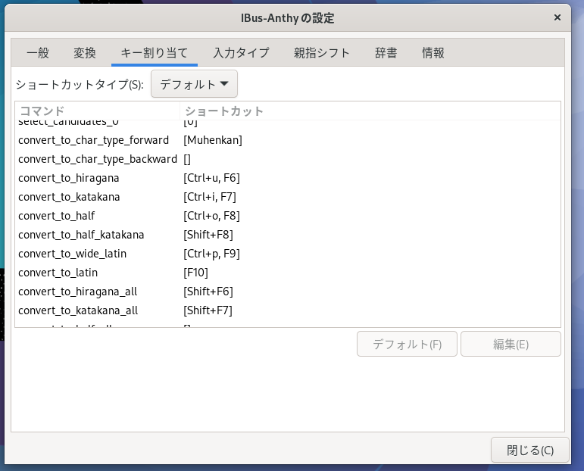Viewport: 584px width, 471px height.
Task: Open the 変換 tab
Action: [x=85, y=53]
